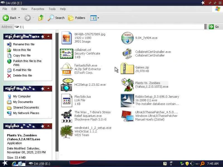Open Internet Explorer from quick launch

[x=14, y=164]
